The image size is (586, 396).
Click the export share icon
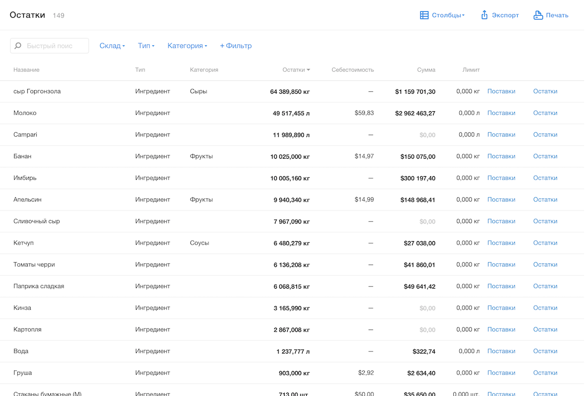coord(484,15)
